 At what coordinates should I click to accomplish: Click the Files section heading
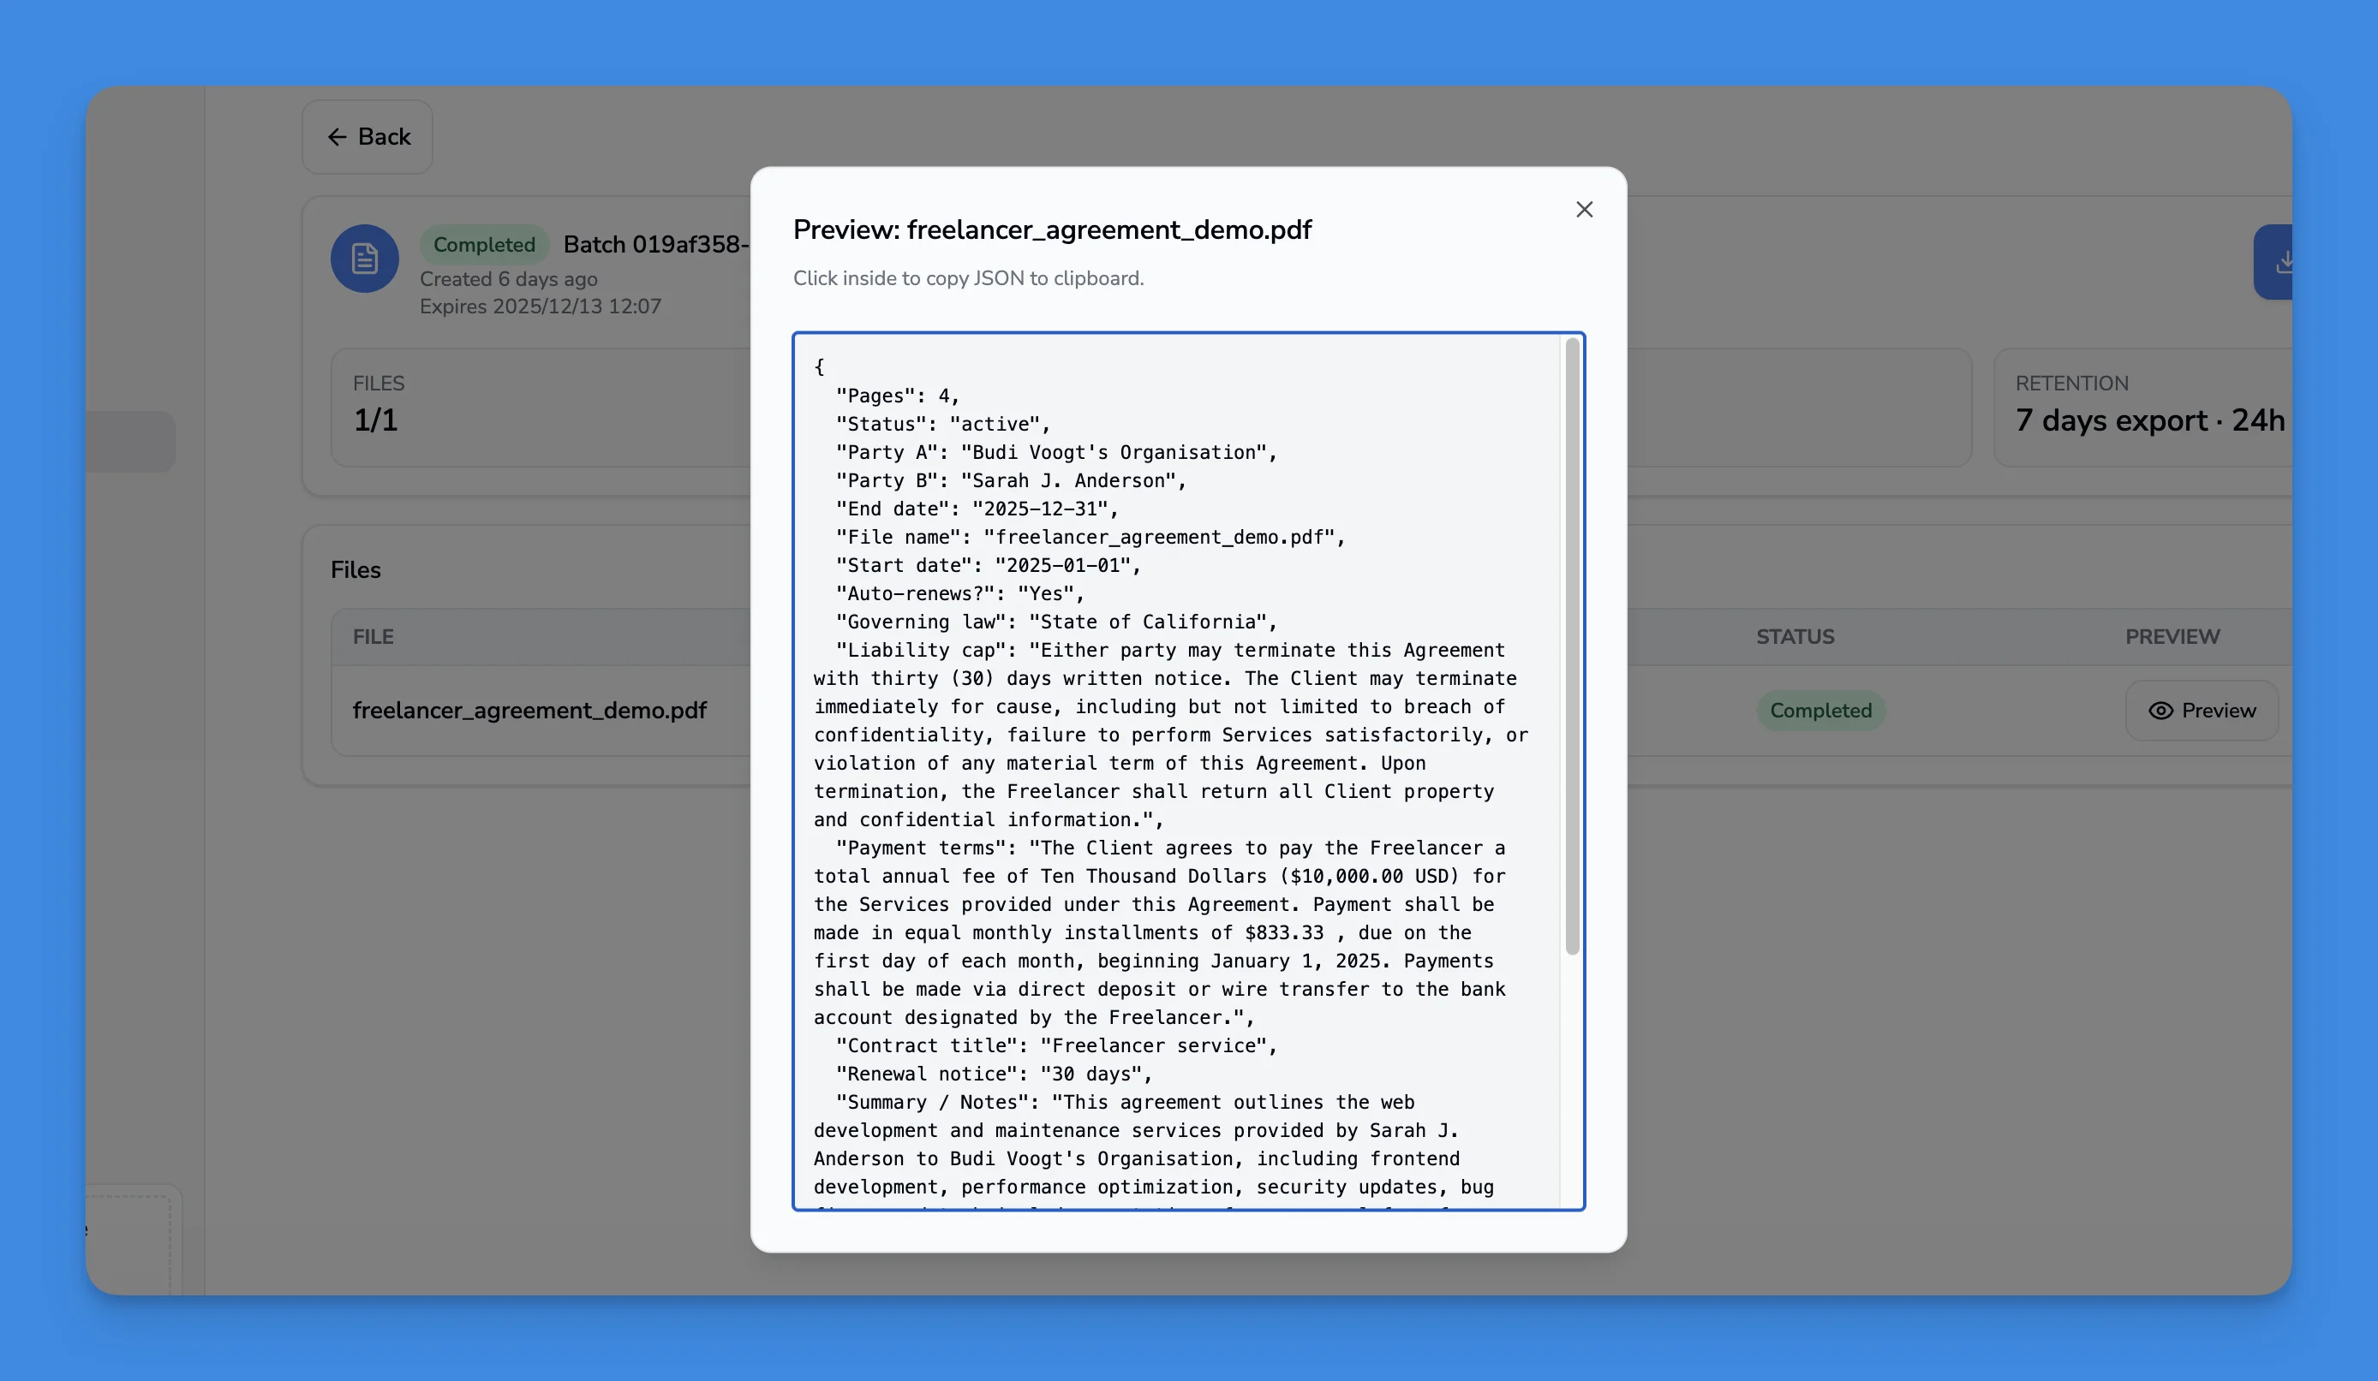coord(356,568)
